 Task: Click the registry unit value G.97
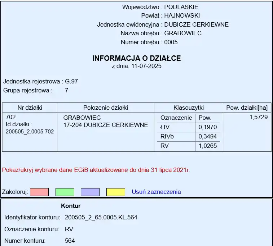tap(71, 81)
